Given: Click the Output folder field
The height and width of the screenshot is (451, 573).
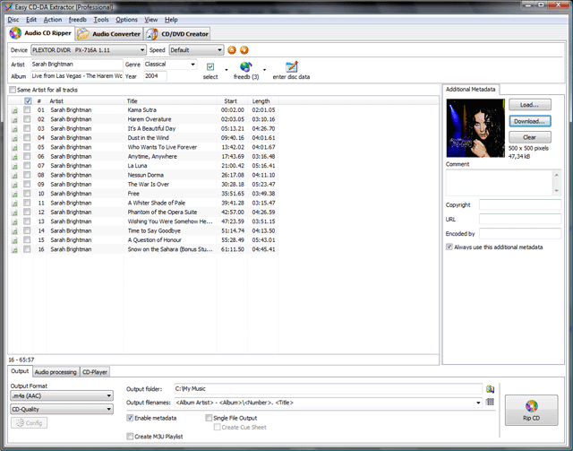Looking at the screenshot, I should [329, 389].
